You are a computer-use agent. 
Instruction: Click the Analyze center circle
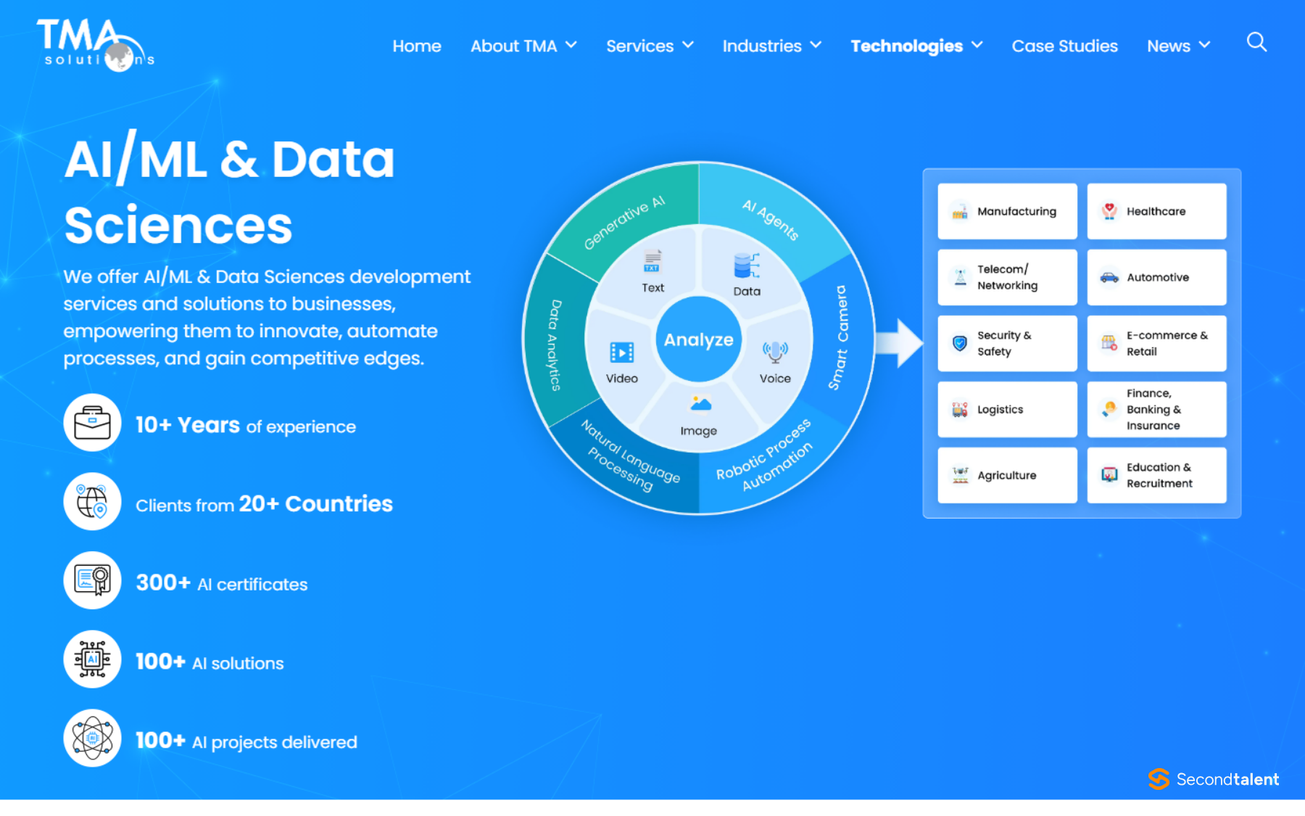tap(699, 339)
